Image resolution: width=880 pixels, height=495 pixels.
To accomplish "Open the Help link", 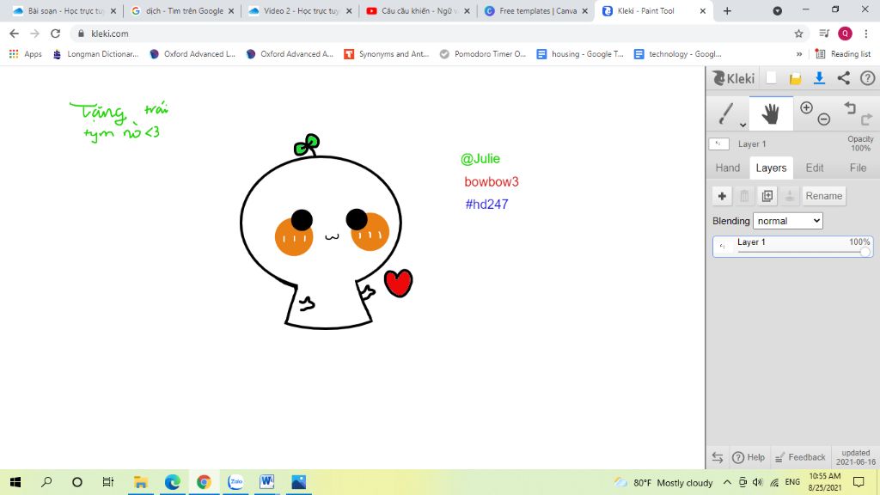I will pyautogui.click(x=749, y=457).
